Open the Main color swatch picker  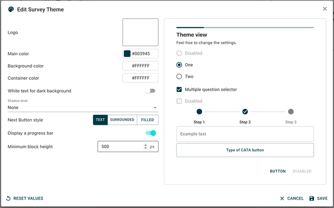[x=127, y=53]
